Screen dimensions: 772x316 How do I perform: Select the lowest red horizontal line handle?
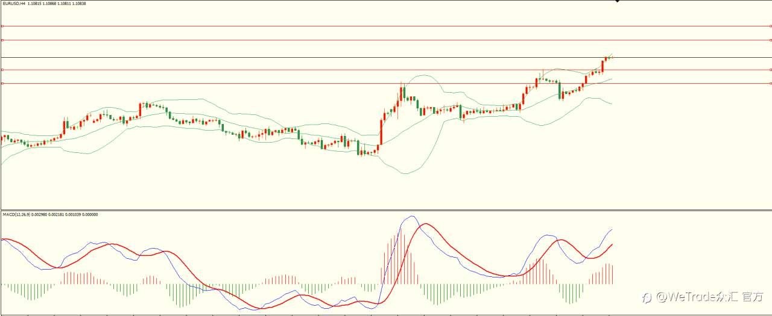2,84
